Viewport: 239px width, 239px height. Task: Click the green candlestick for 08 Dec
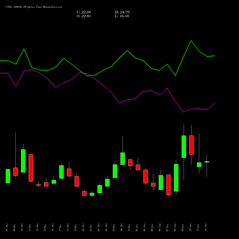pyautogui.click(x=8, y=176)
